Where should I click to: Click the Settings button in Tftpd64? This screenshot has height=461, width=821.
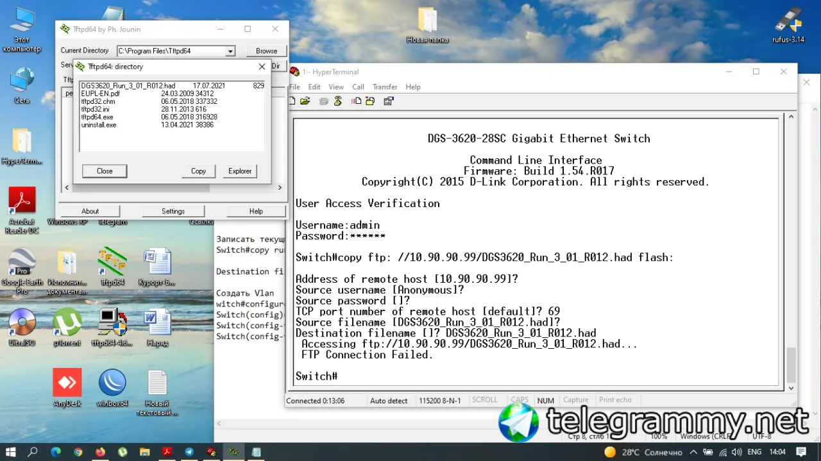point(173,211)
